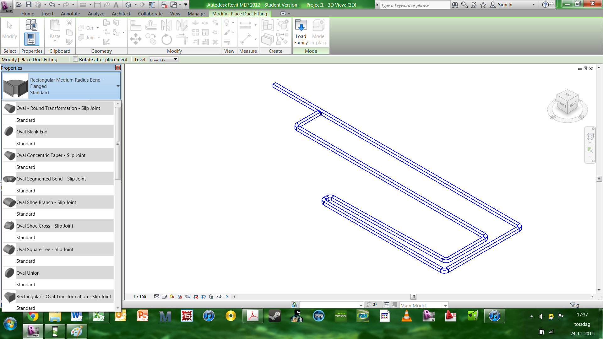Click the Sun Path icon in view bar
Image resolution: width=603 pixels, height=339 pixels.
coord(172,297)
